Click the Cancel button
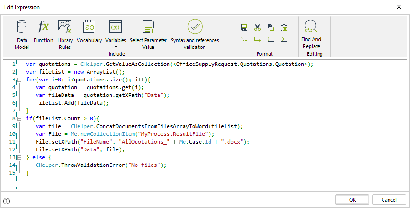The width and height of the screenshot is (410, 208). [389, 200]
